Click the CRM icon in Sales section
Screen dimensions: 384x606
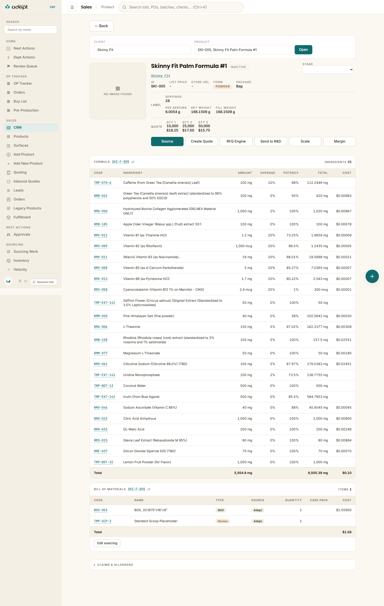point(8,128)
